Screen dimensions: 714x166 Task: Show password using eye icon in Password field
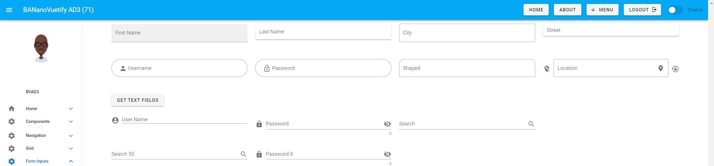tap(387, 124)
